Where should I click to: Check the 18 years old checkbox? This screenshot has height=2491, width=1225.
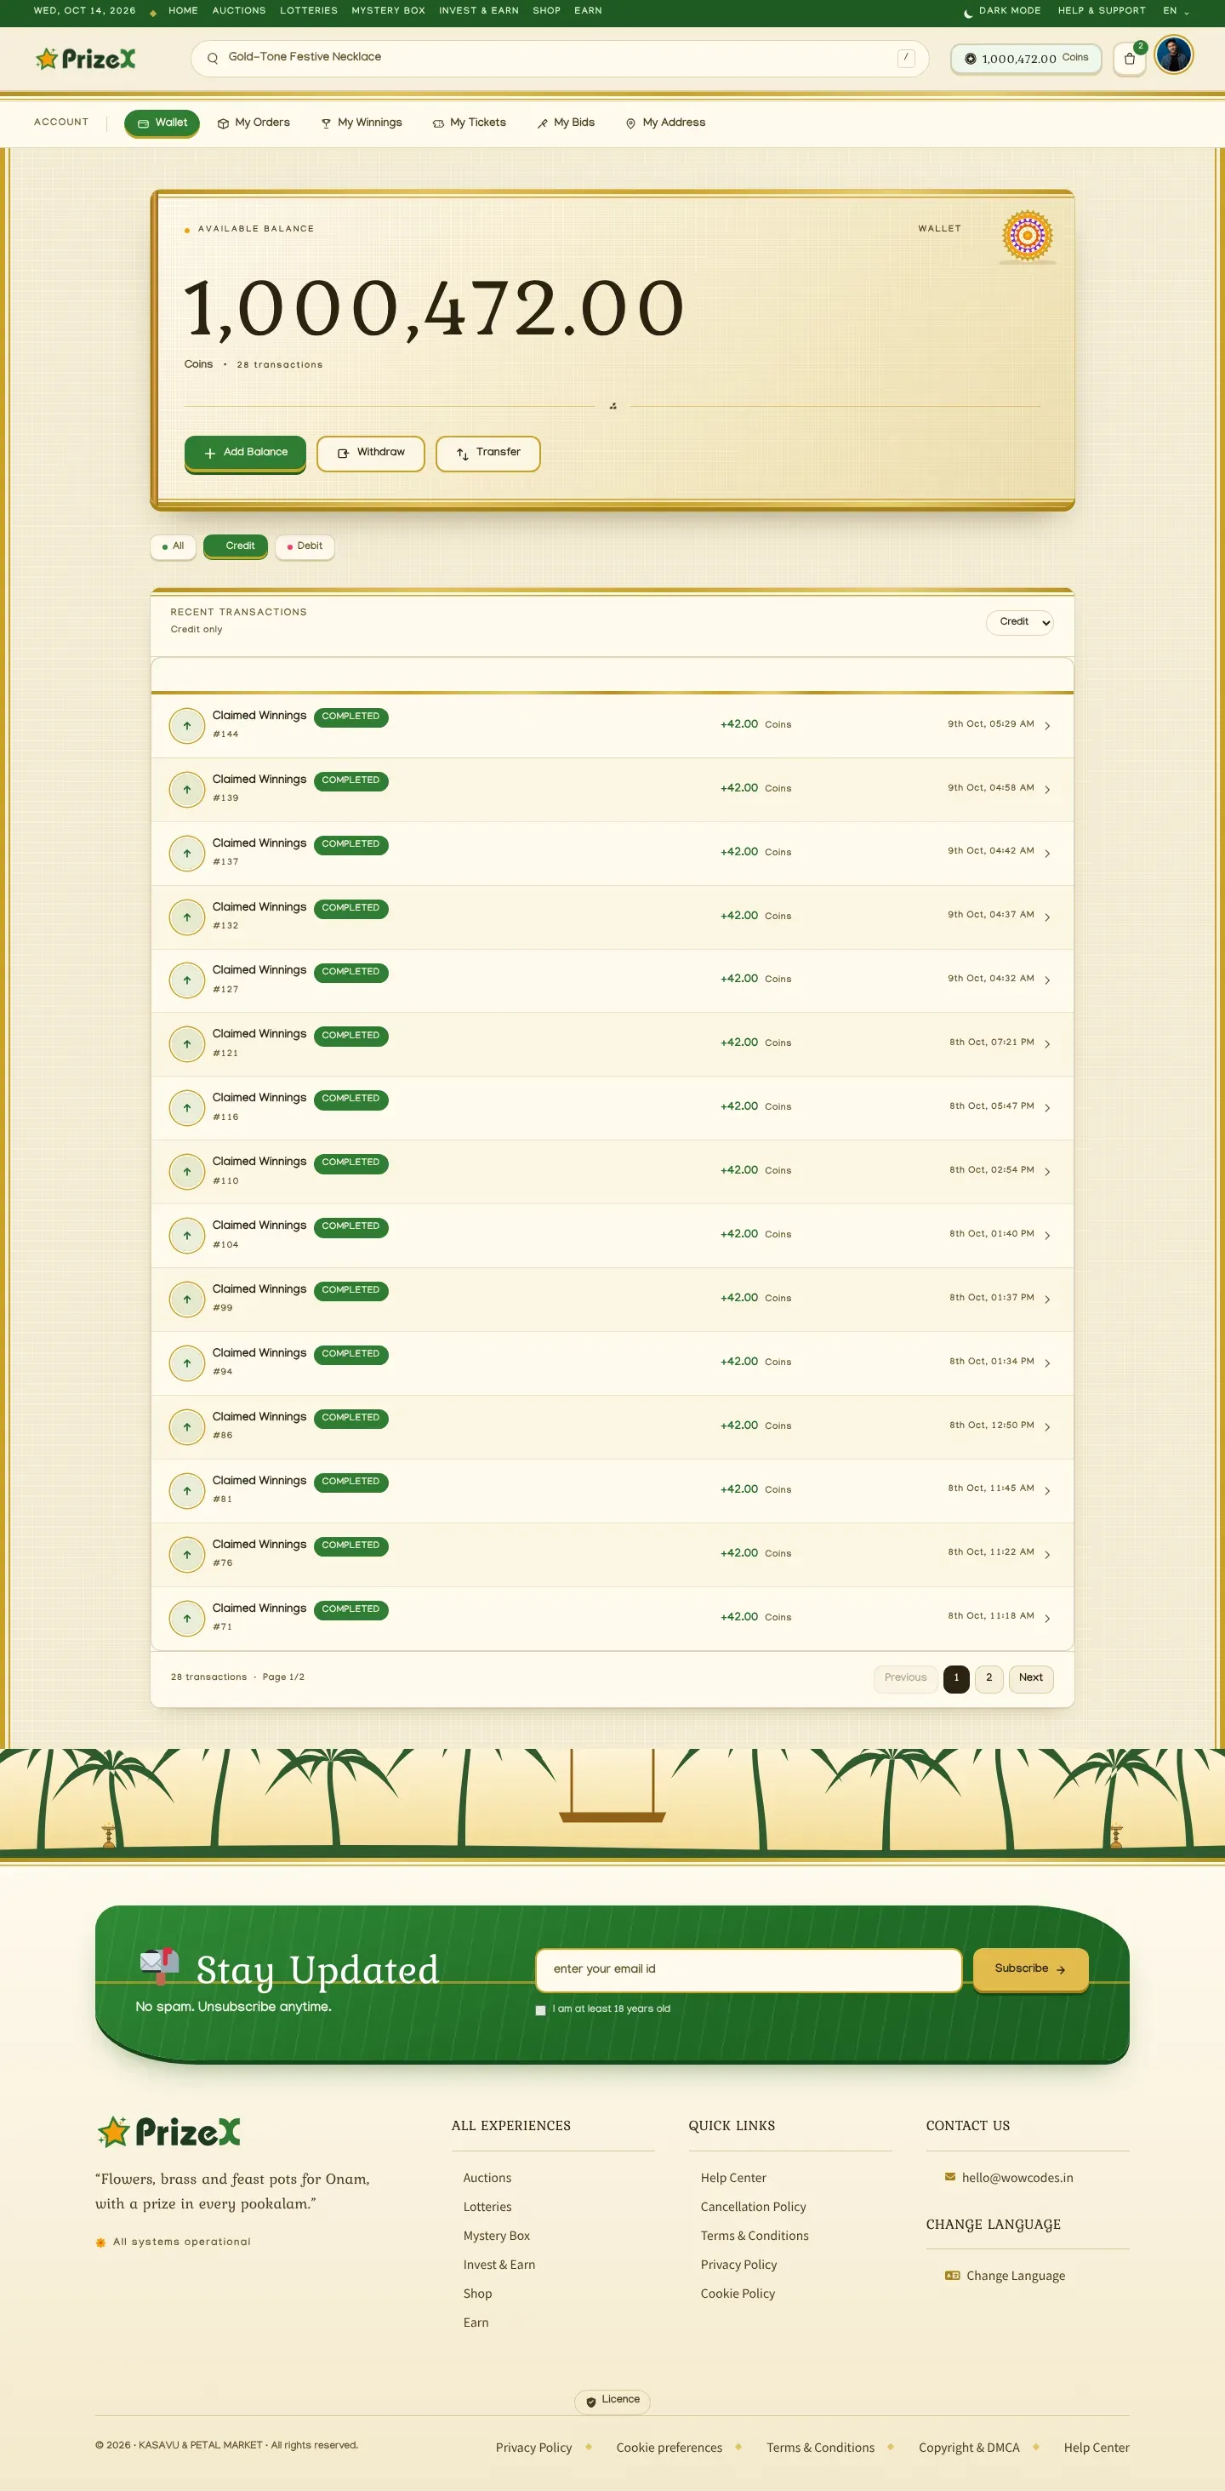[540, 2009]
